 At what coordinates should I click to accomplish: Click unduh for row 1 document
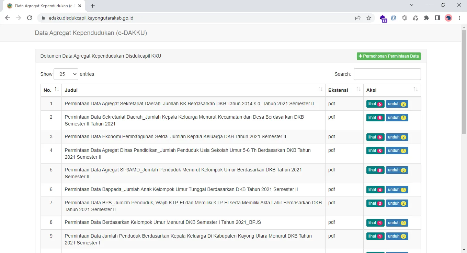(397, 104)
